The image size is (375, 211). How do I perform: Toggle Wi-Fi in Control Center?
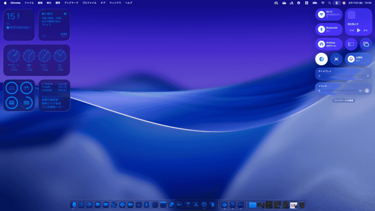pos(321,15)
